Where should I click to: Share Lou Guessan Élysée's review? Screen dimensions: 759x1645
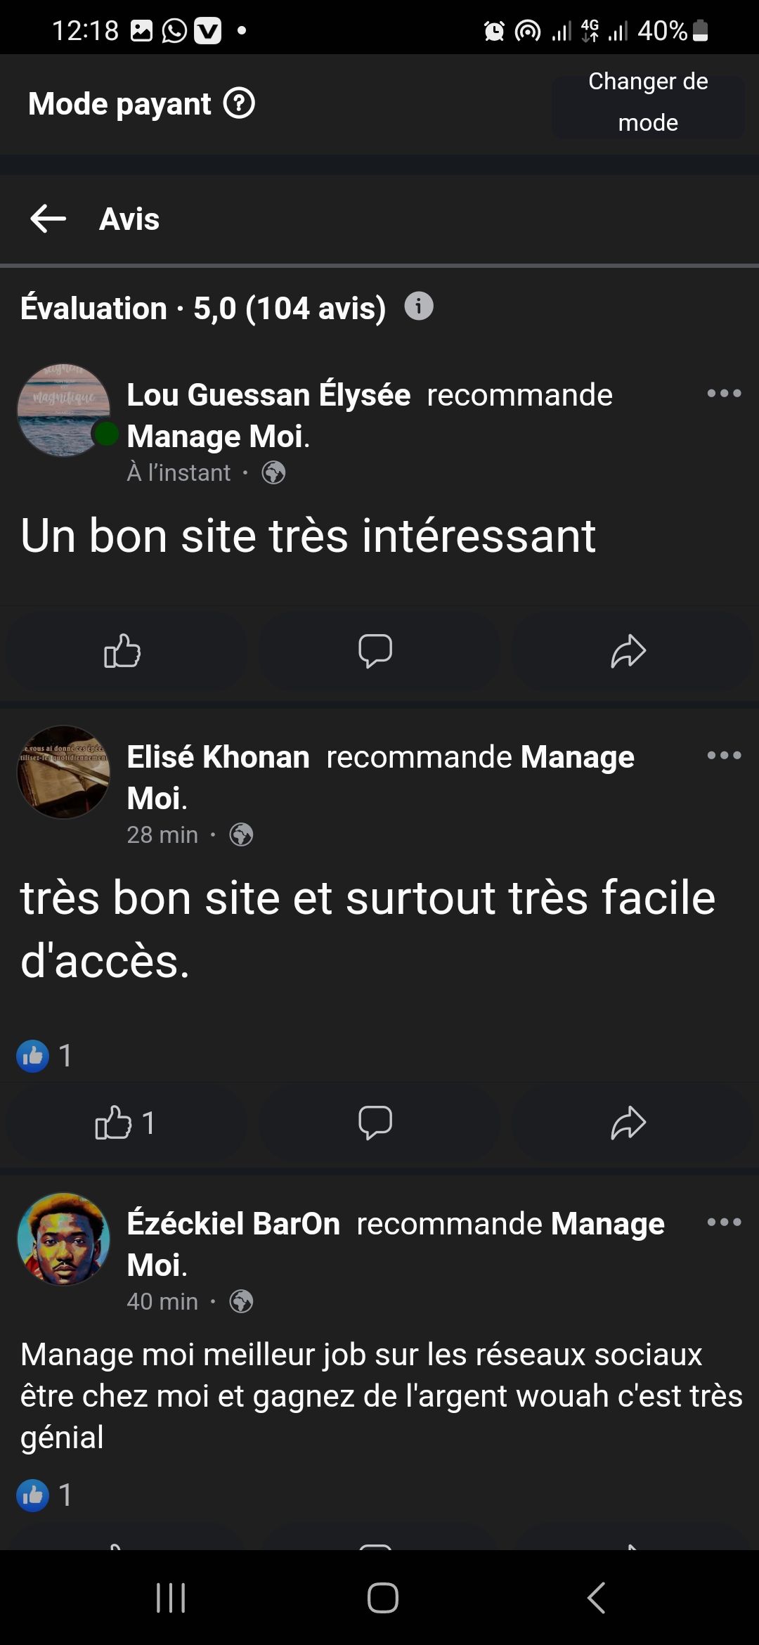[x=628, y=651]
